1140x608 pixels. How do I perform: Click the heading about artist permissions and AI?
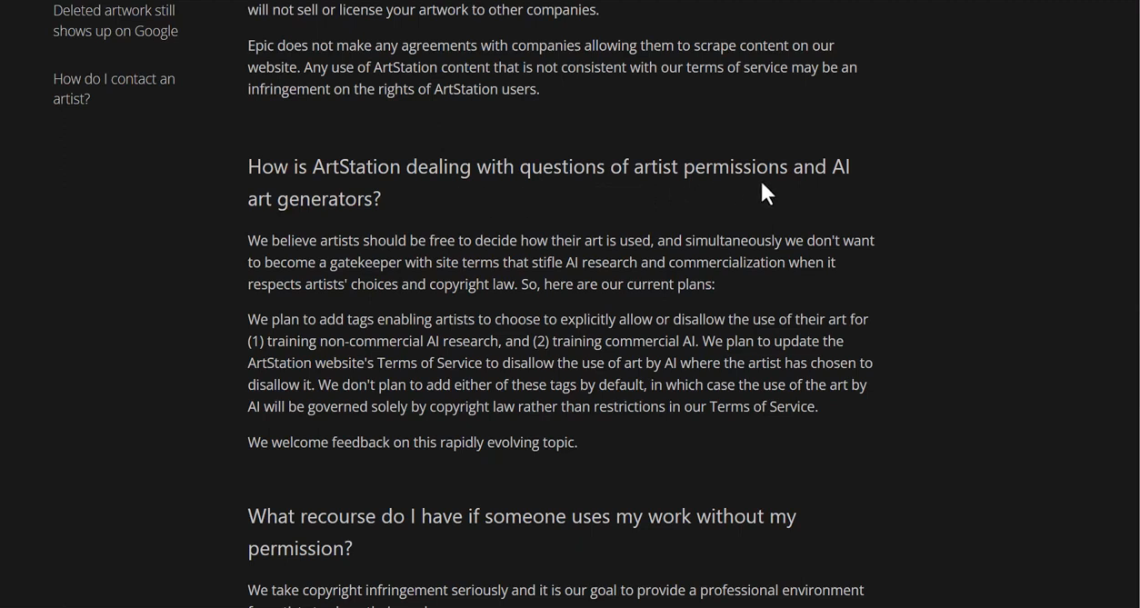(x=548, y=168)
